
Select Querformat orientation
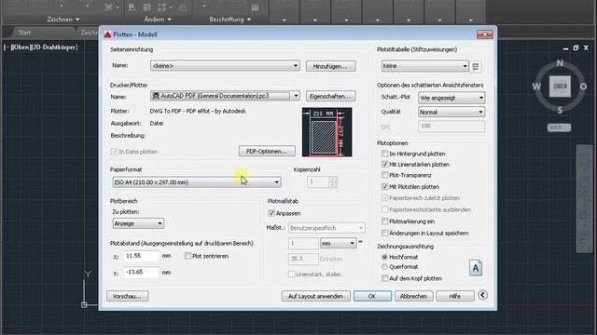[384, 267]
